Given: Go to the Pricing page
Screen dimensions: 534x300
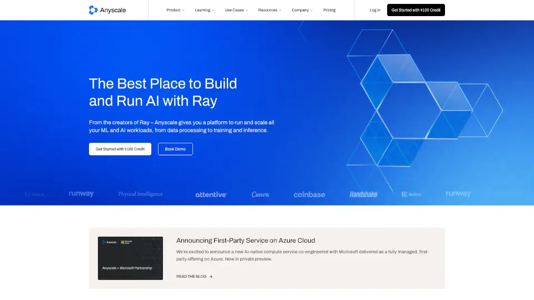Looking at the screenshot, I should click(329, 10).
